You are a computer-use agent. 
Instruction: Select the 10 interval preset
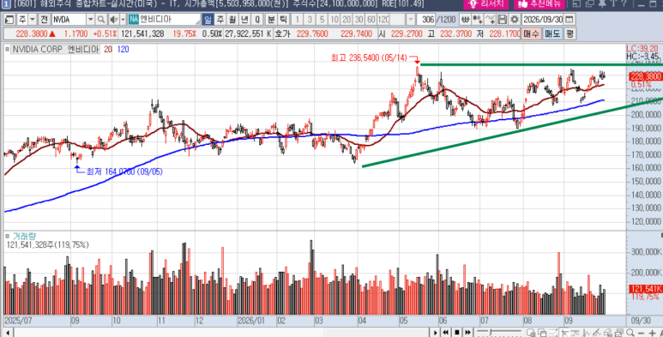(x=334, y=20)
